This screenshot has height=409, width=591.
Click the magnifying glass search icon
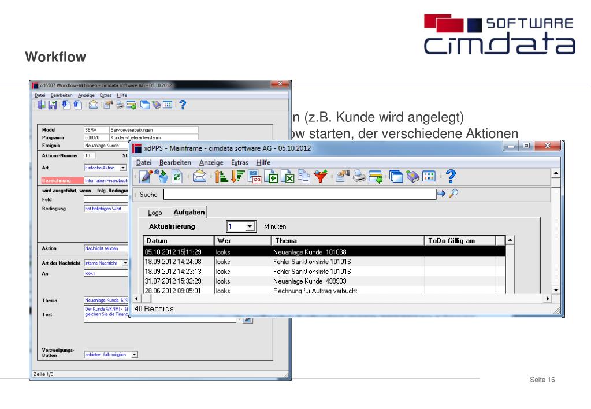[x=454, y=194]
